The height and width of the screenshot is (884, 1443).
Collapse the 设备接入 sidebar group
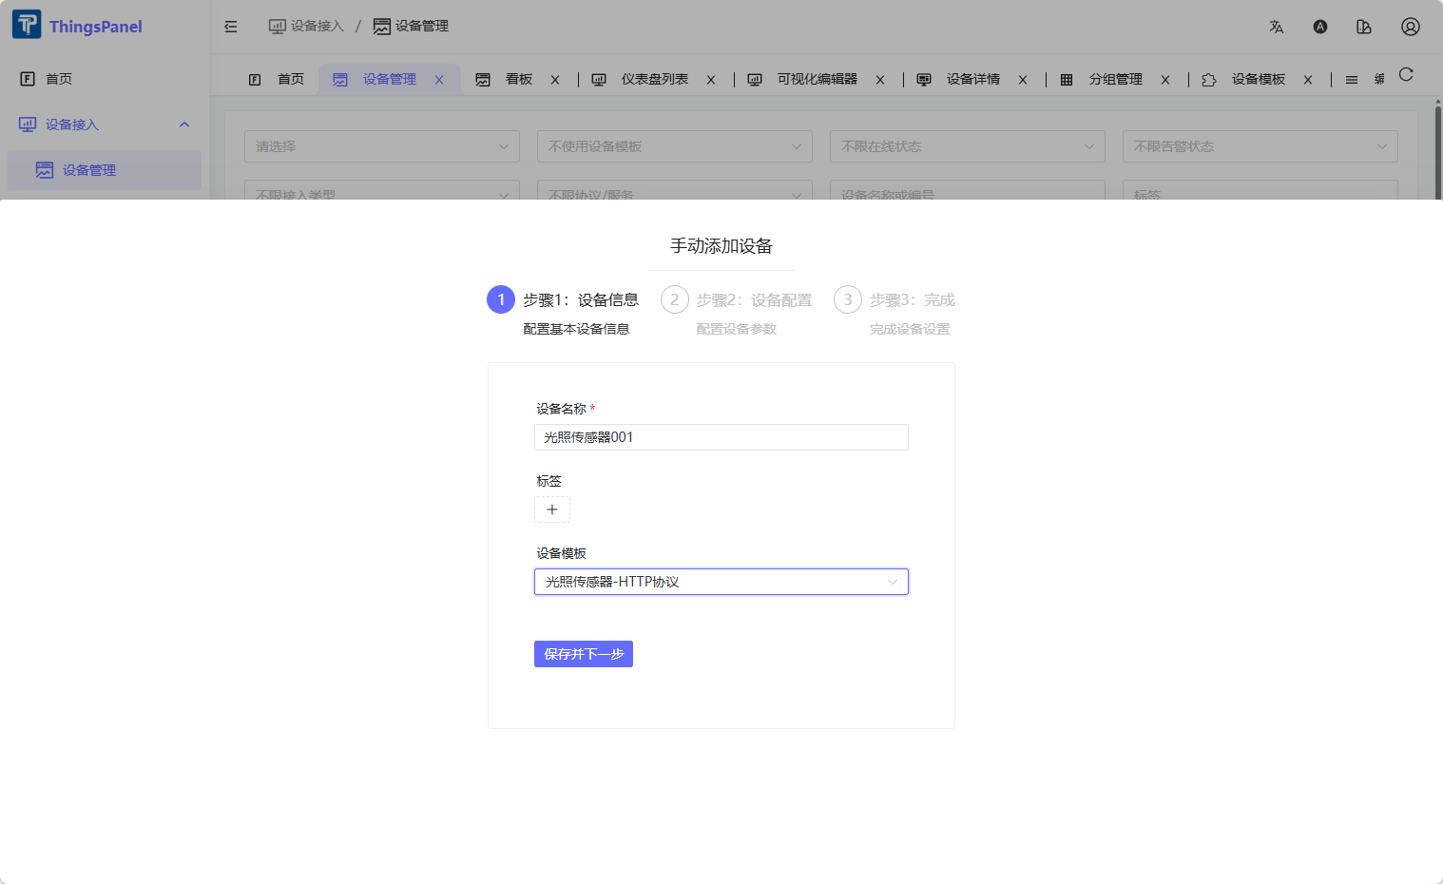click(105, 125)
